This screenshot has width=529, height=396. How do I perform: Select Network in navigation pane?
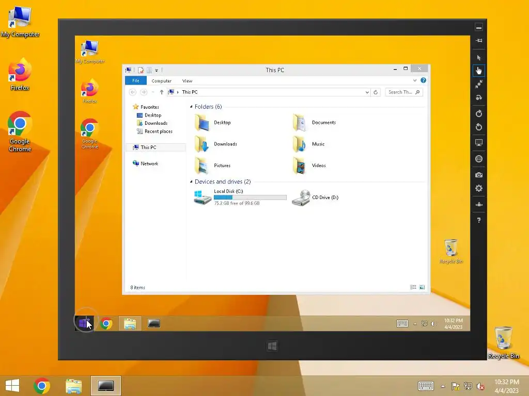[x=149, y=163]
